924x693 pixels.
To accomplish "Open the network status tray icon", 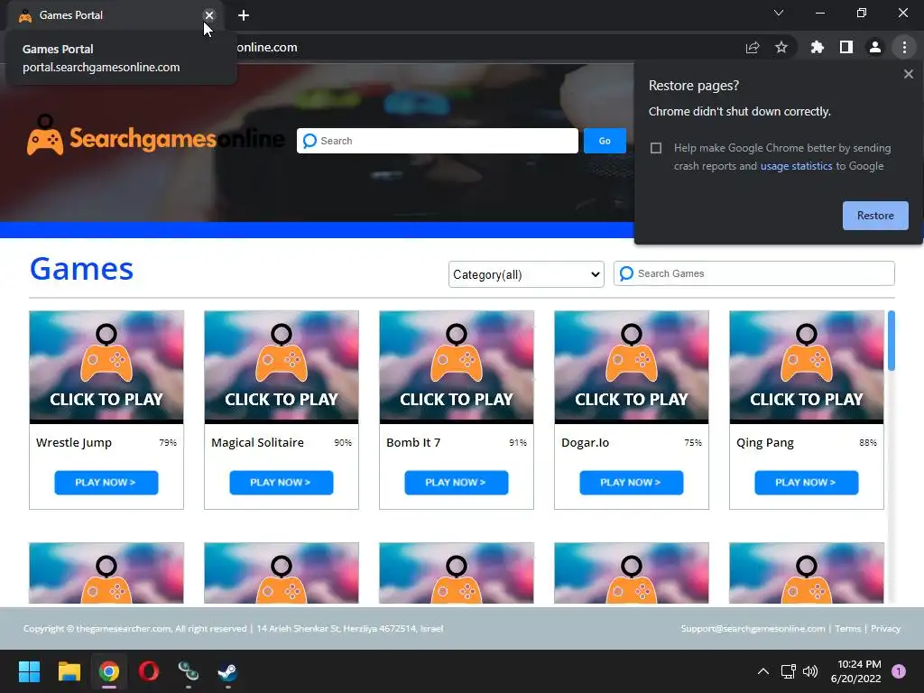I will pyautogui.click(x=788, y=671).
